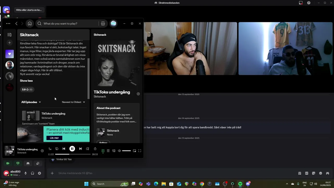Image resolution: width=334 pixels, height=188 pixels.
Task: Stop Discord screen sharing
Action: 18,163
